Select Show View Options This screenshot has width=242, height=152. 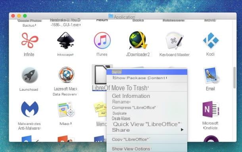point(147,149)
